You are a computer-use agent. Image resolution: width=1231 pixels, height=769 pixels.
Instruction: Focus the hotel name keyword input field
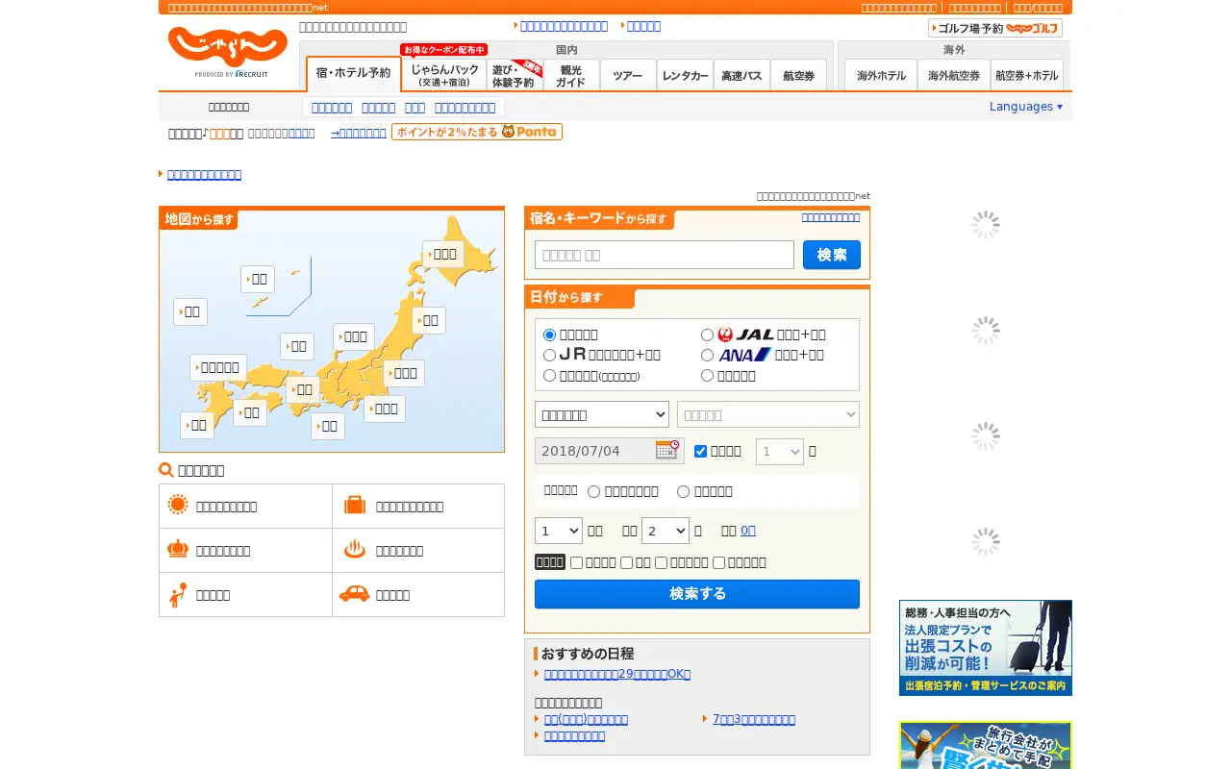click(665, 255)
